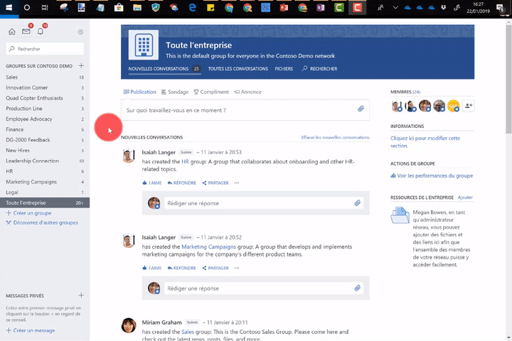
Task: Select the Annonce post type
Action: [x=248, y=92]
